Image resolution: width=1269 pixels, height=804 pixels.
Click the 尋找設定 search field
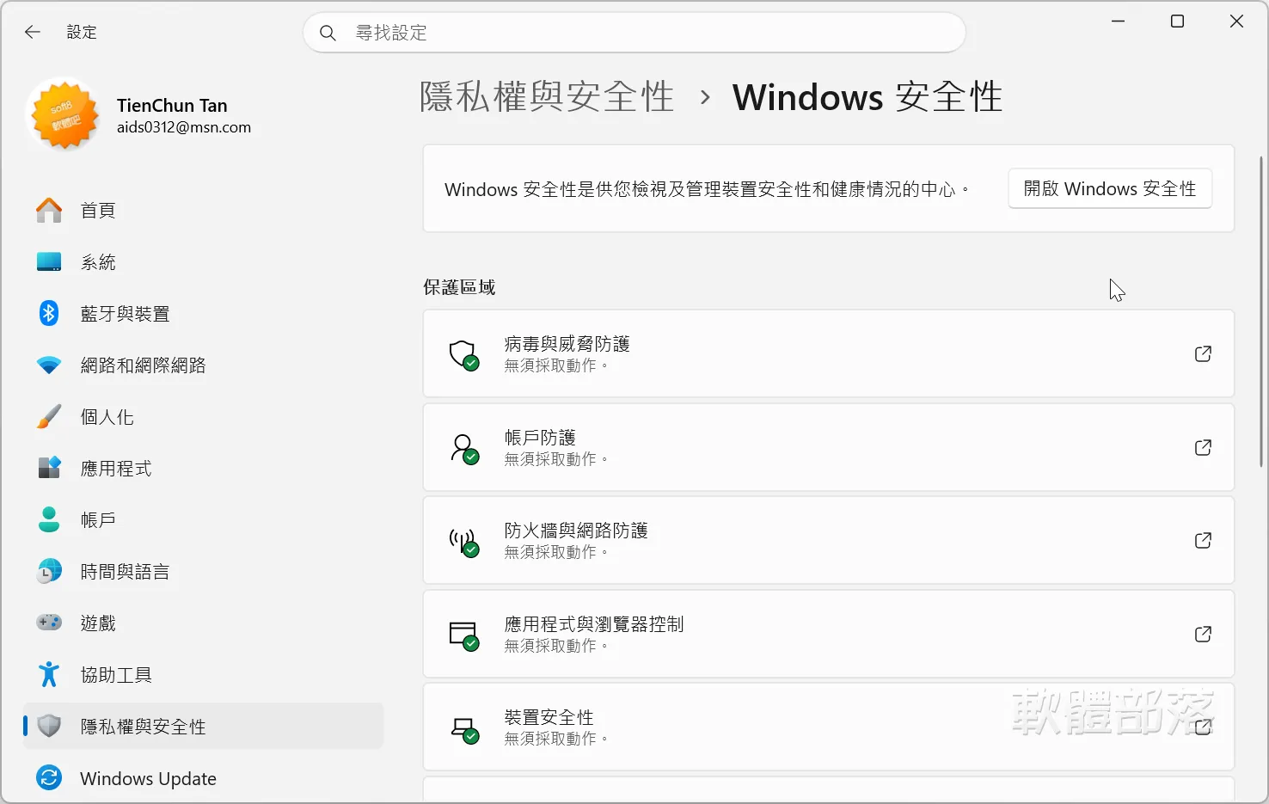pos(634,33)
